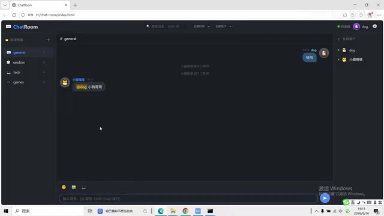Open the time filter dropdown in header
Viewport: 384px width, 216px height.
(x=202, y=26)
